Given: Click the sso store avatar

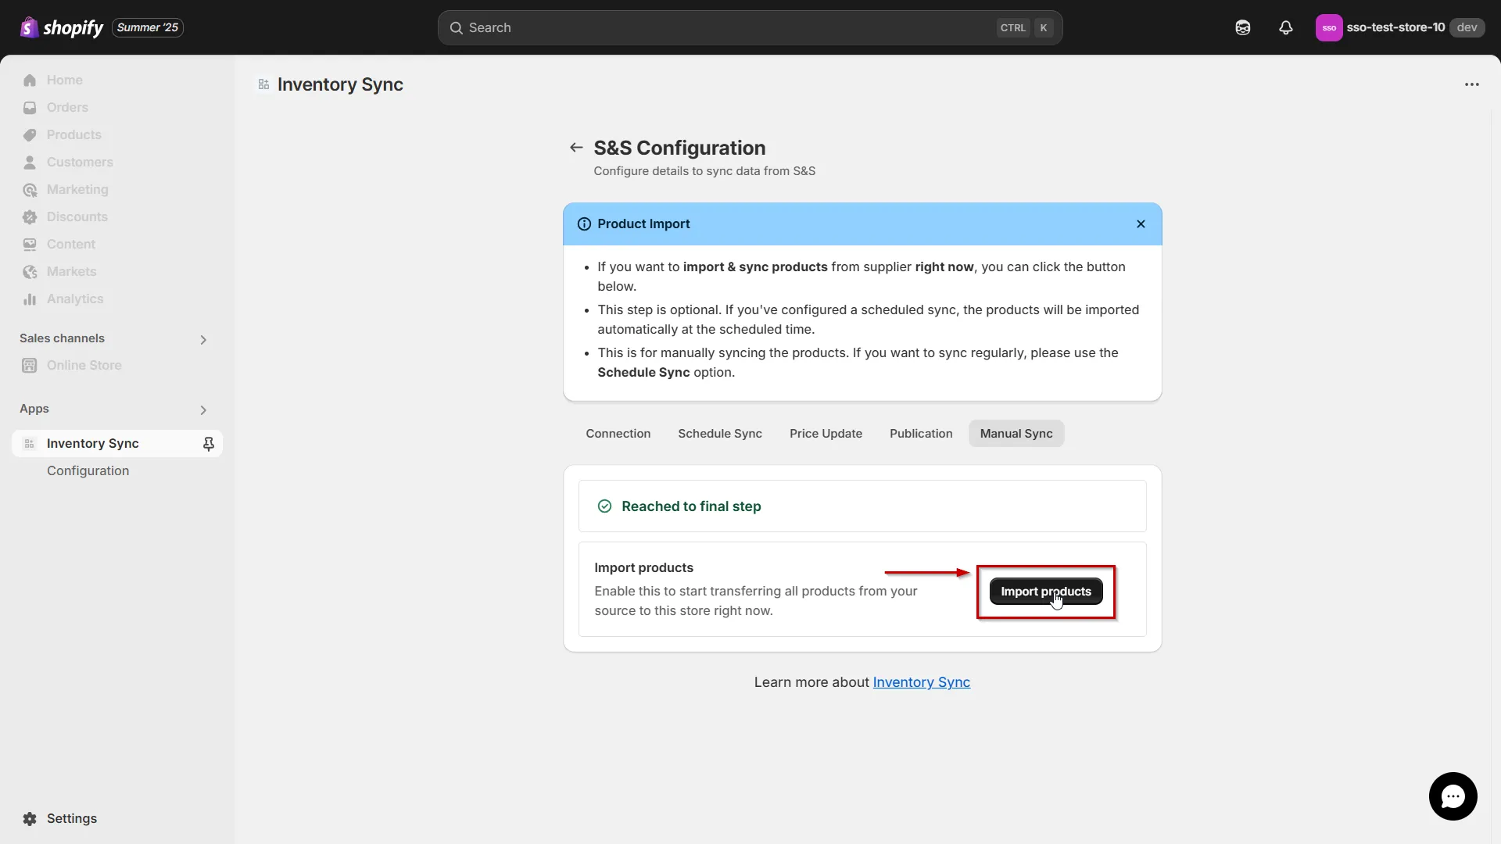Looking at the screenshot, I should (1329, 27).
